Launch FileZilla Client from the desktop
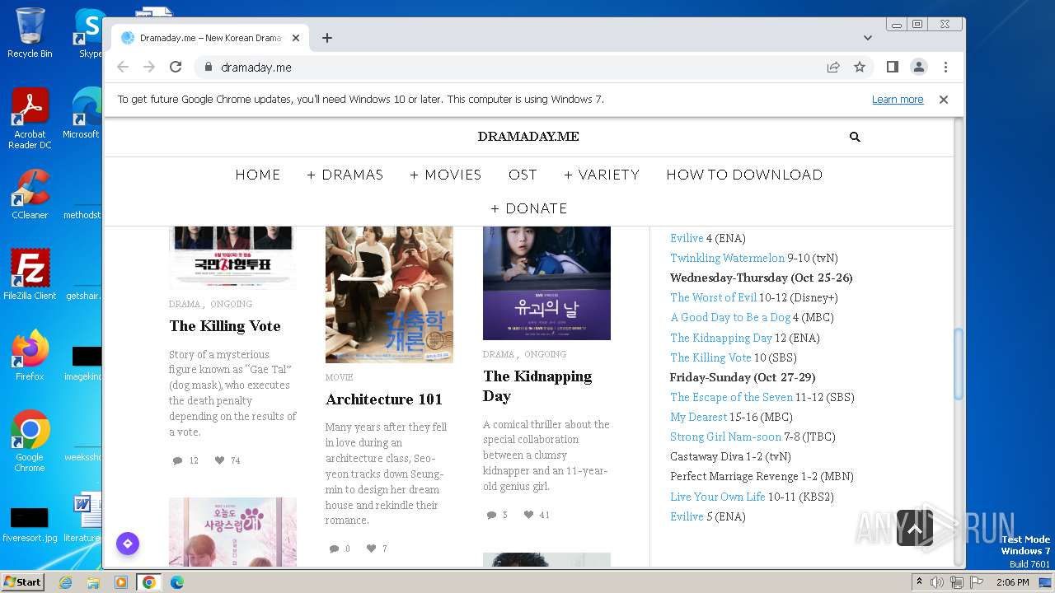Screen dimensions: 1055x593 coord(30,275)
